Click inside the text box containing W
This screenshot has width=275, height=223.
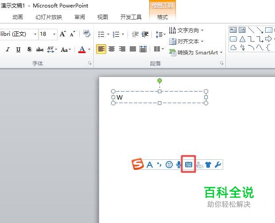(x=159, y=97)
